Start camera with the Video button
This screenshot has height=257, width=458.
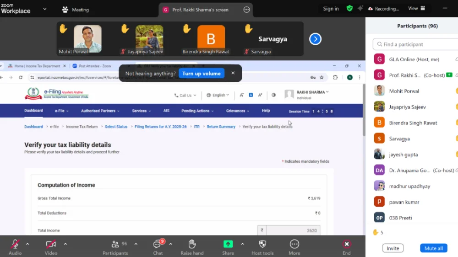click(x=51, y=244)
